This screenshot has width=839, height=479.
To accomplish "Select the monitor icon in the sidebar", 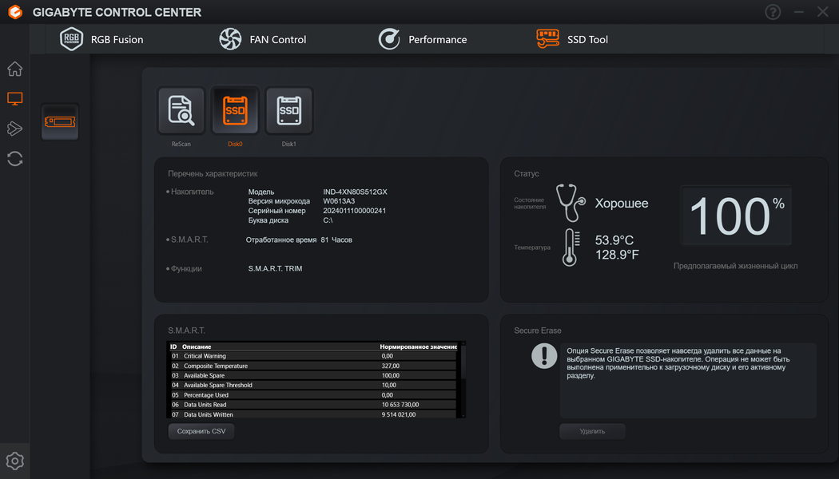I will 15,98.
